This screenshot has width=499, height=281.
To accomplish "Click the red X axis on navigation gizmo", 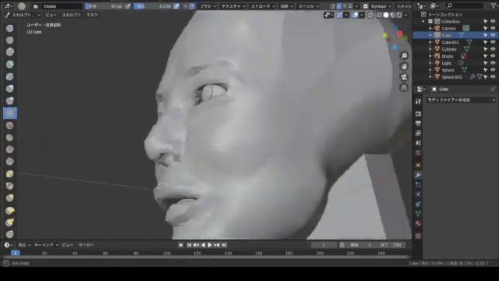I will point(400,34).
